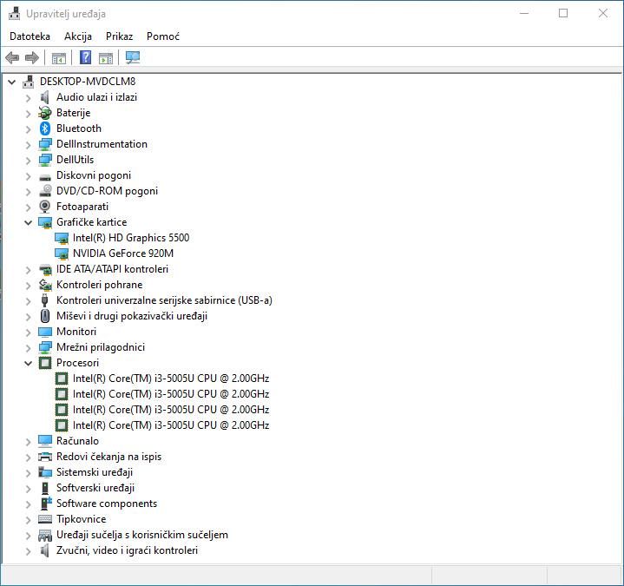Select the Fotoaparati category label
624x586 pixels.
[x=82, y=207]
